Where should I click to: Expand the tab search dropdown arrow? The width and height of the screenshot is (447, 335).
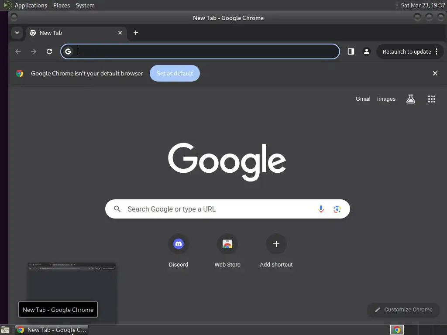click(17, 33)
